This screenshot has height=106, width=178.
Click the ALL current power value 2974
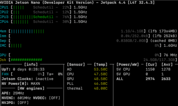coord(150,79)
